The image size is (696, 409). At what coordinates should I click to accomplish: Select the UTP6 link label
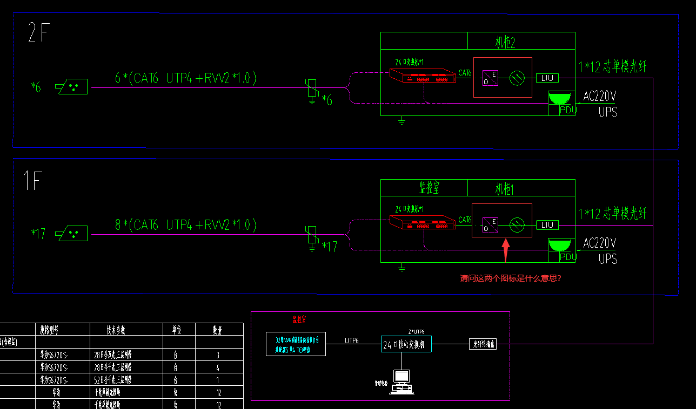[352, 340]
